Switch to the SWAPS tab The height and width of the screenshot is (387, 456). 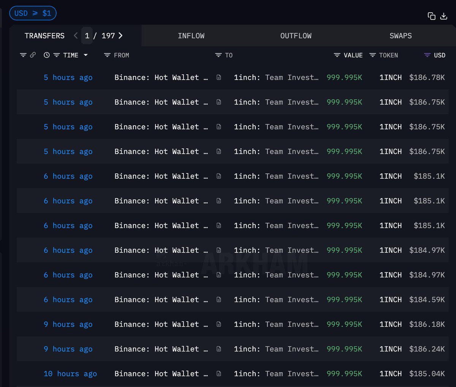[x=401, y=36]
